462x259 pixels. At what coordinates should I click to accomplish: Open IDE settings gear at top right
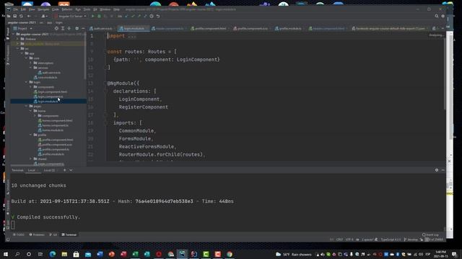(443, 16)
